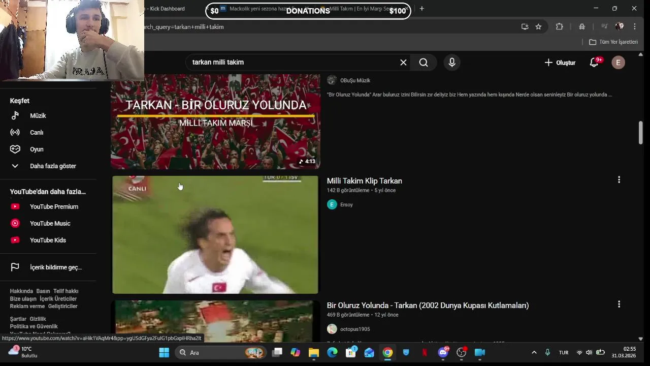Screen dimensions: 650x366
Task: Click the Reklam verme footer link
Action: [x=27, y=307]
